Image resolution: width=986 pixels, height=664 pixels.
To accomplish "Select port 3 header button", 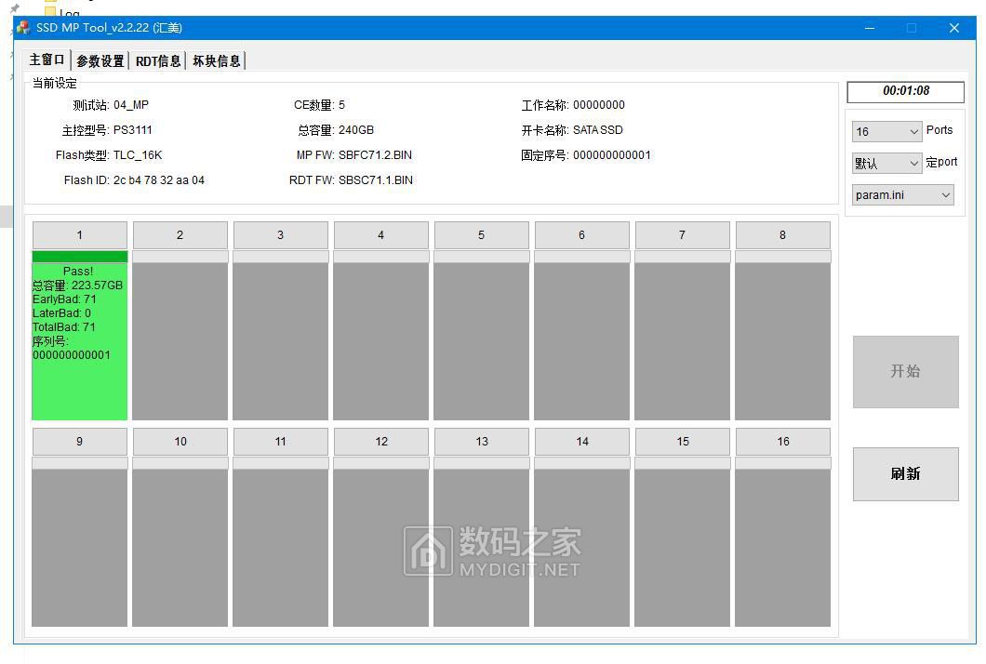I will pos(281,235).
